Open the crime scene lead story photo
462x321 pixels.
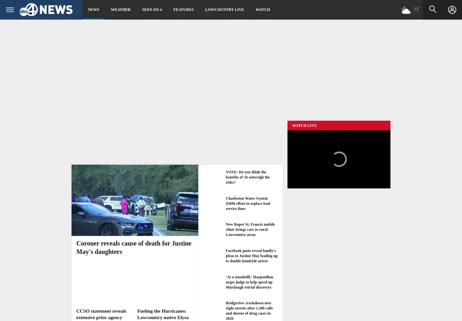pos(135,200)
